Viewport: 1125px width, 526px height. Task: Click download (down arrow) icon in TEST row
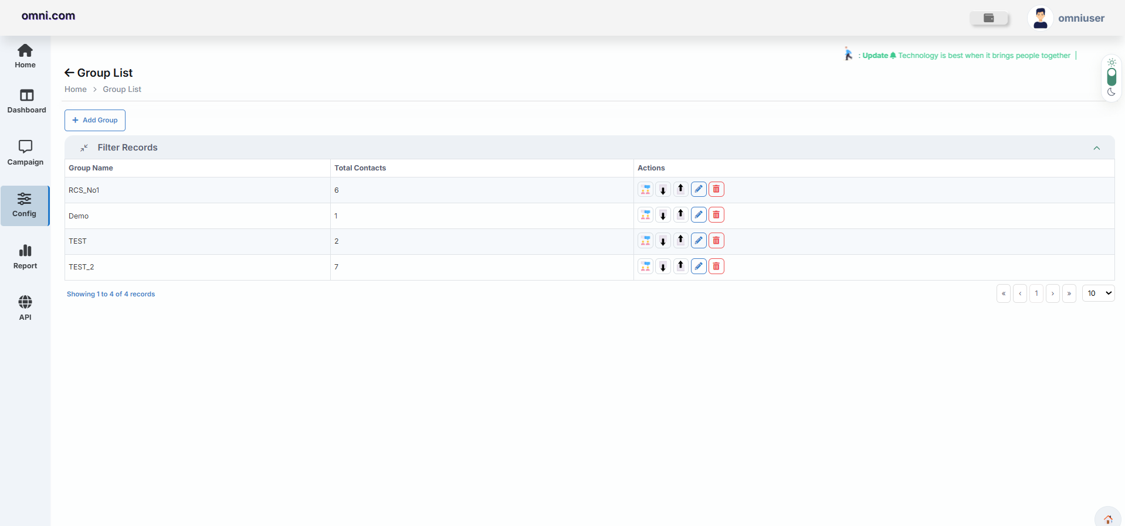tap(663, 241)
